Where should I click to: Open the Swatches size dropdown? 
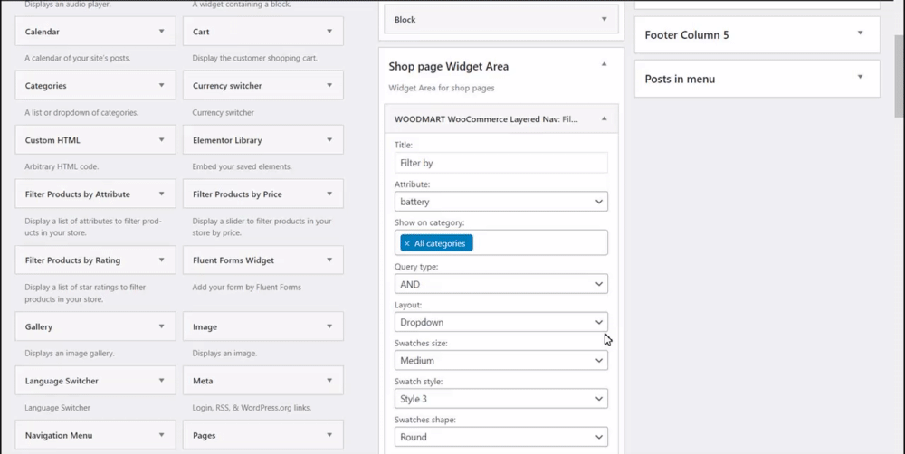point(500,360)
